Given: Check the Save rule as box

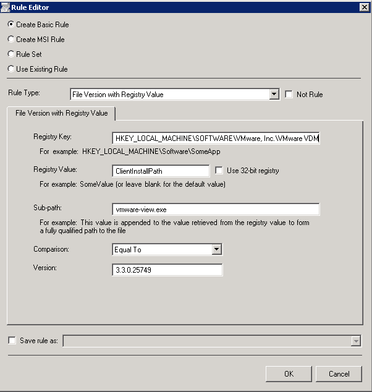Looking at the screenshot, I should click(x=12, y=340).
